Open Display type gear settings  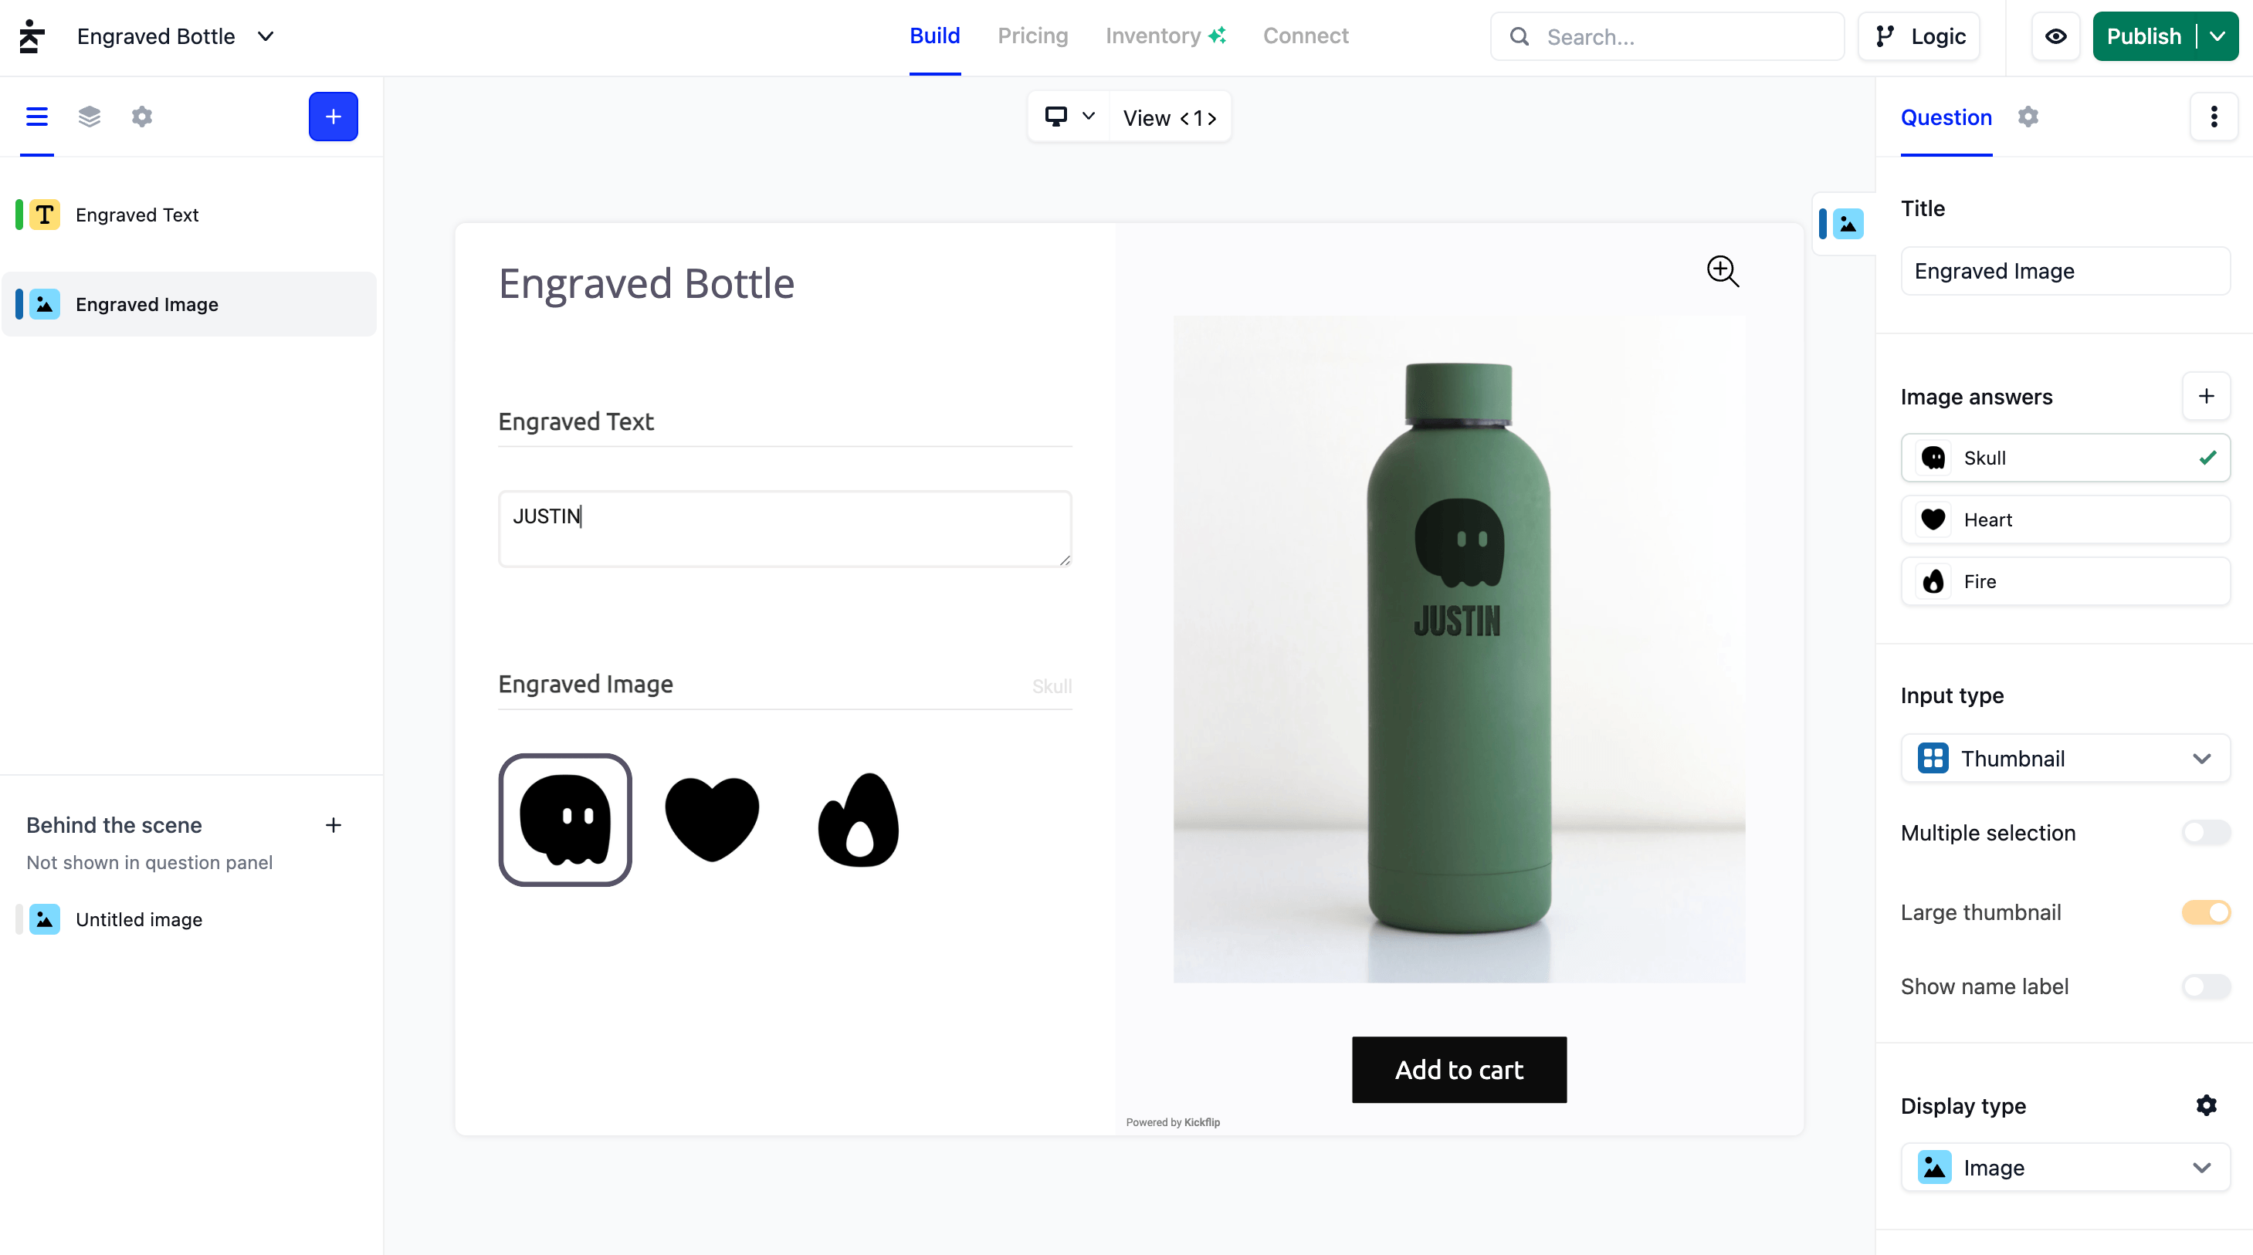click(x=2206, y=1105)
